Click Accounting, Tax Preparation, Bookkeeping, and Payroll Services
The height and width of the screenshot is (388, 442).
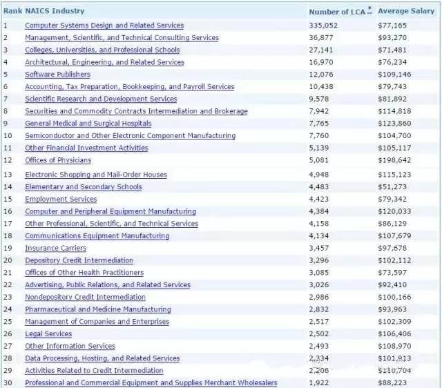(x=130, y=87)
